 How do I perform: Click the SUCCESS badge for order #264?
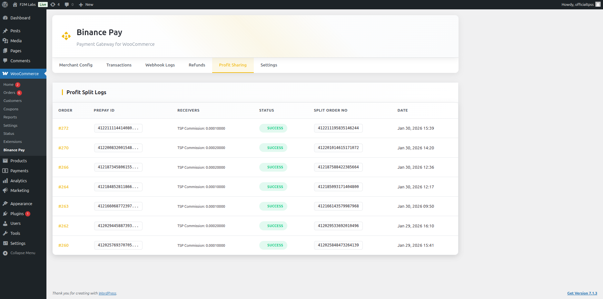click(x=273, y=187)
